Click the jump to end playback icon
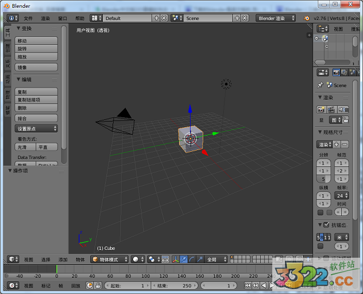The width and height of the screenshot is (363, 294). click(x=290, y=285)
